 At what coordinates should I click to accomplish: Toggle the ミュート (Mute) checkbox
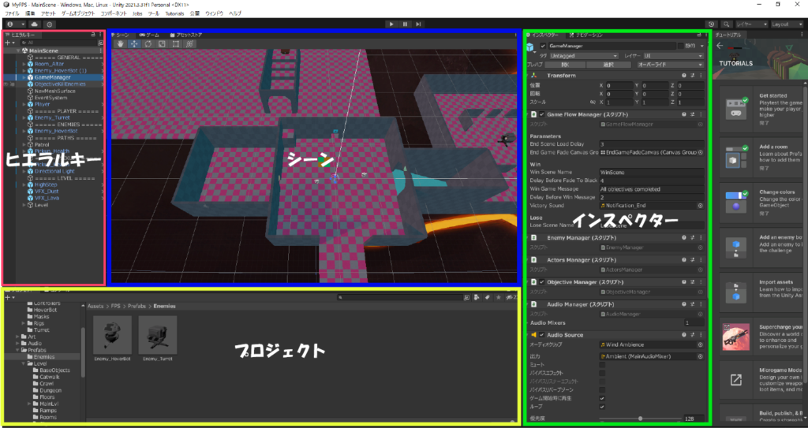602,364
